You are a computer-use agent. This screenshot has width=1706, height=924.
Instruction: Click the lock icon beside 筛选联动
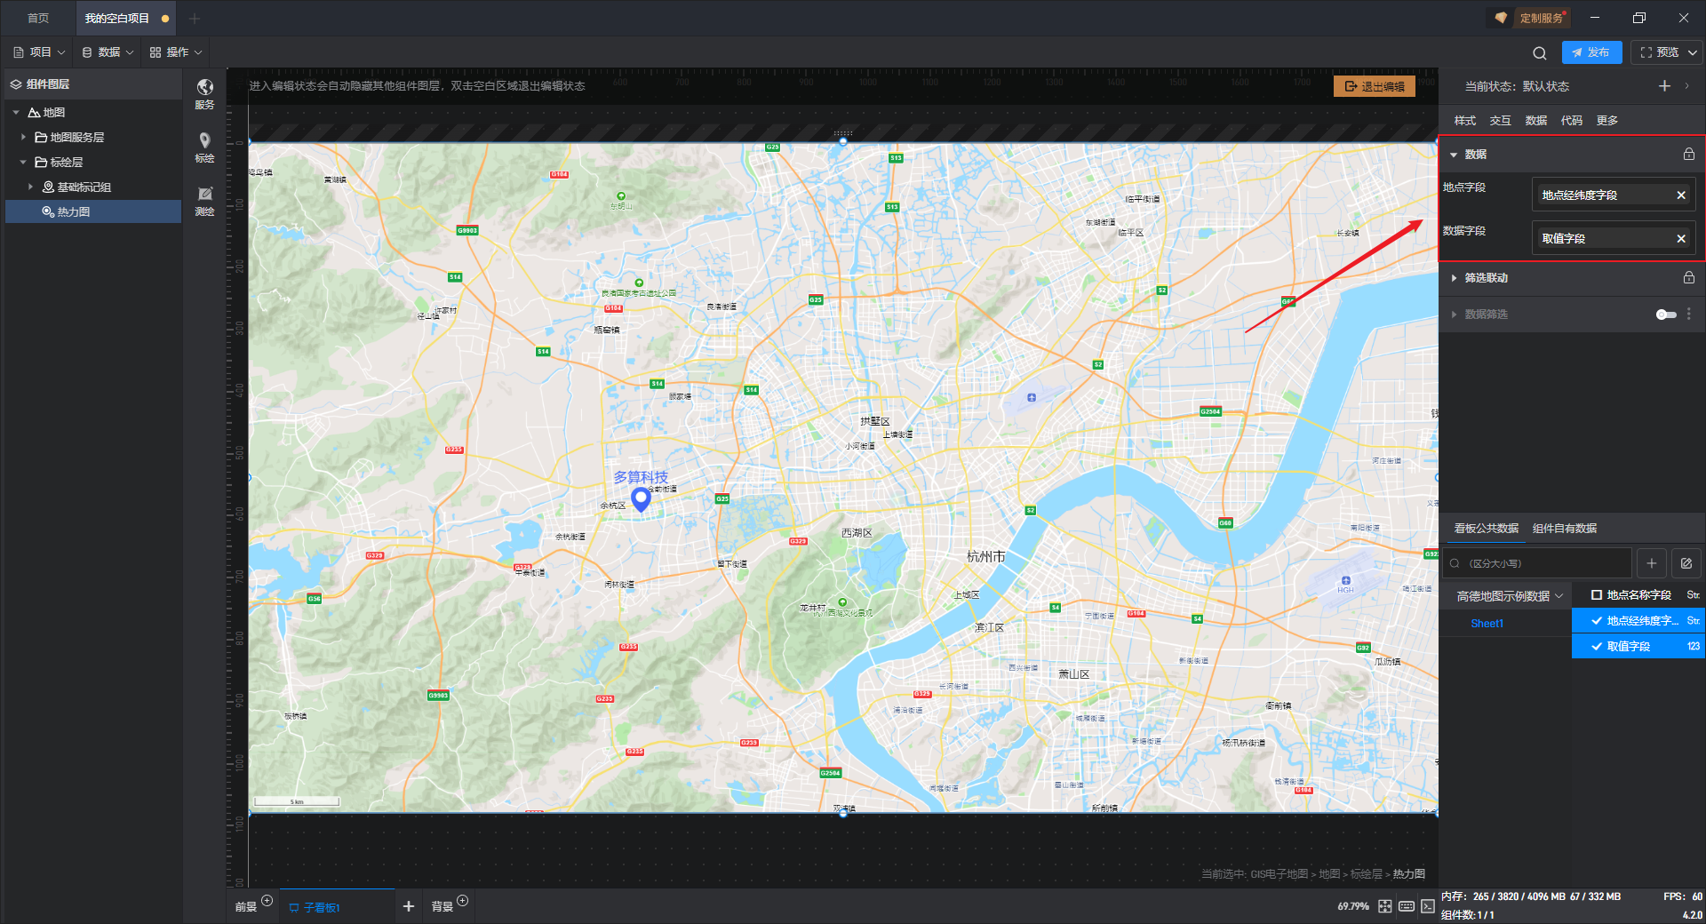pos(1689,277)
